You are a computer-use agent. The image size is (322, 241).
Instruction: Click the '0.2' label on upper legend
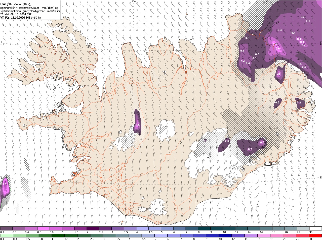(2, 232)
